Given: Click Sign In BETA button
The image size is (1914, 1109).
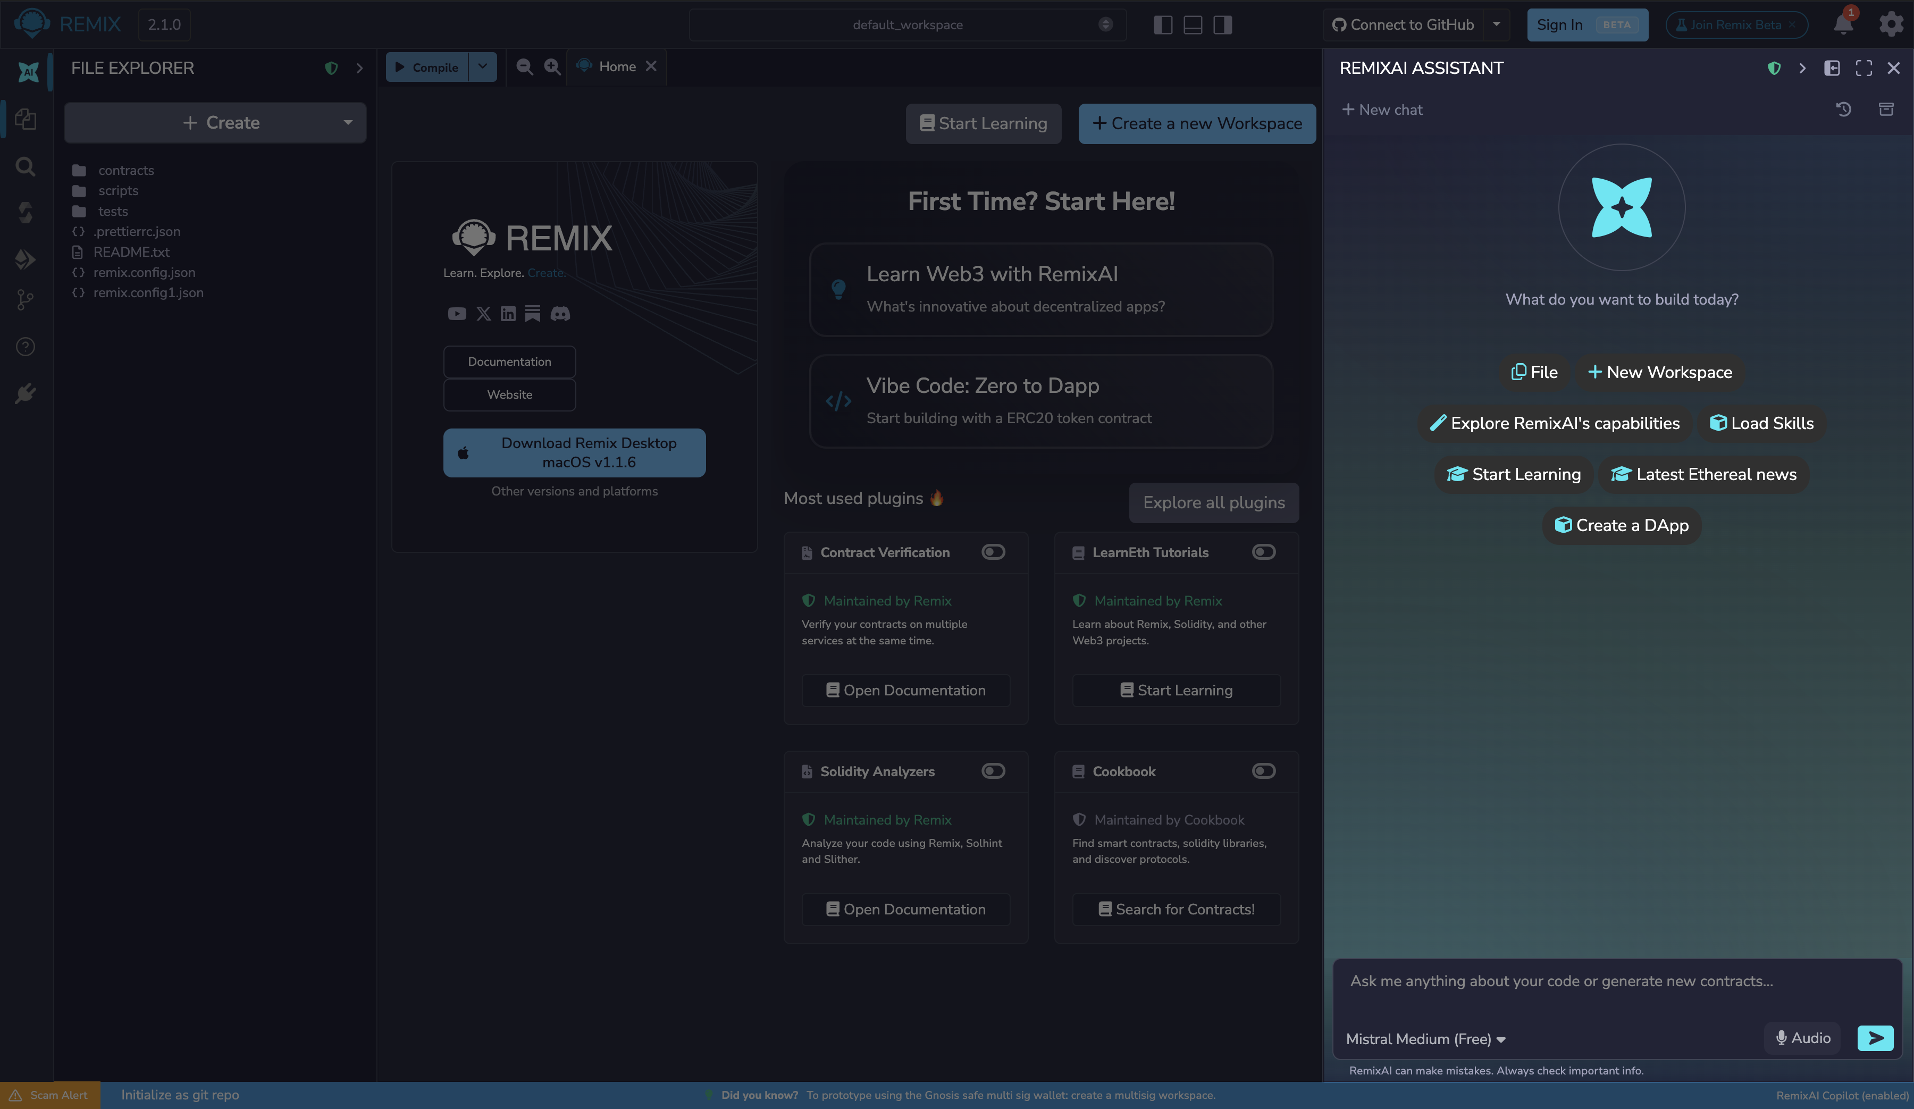Looking at the screenshot, I should (x=1588, y=24).
